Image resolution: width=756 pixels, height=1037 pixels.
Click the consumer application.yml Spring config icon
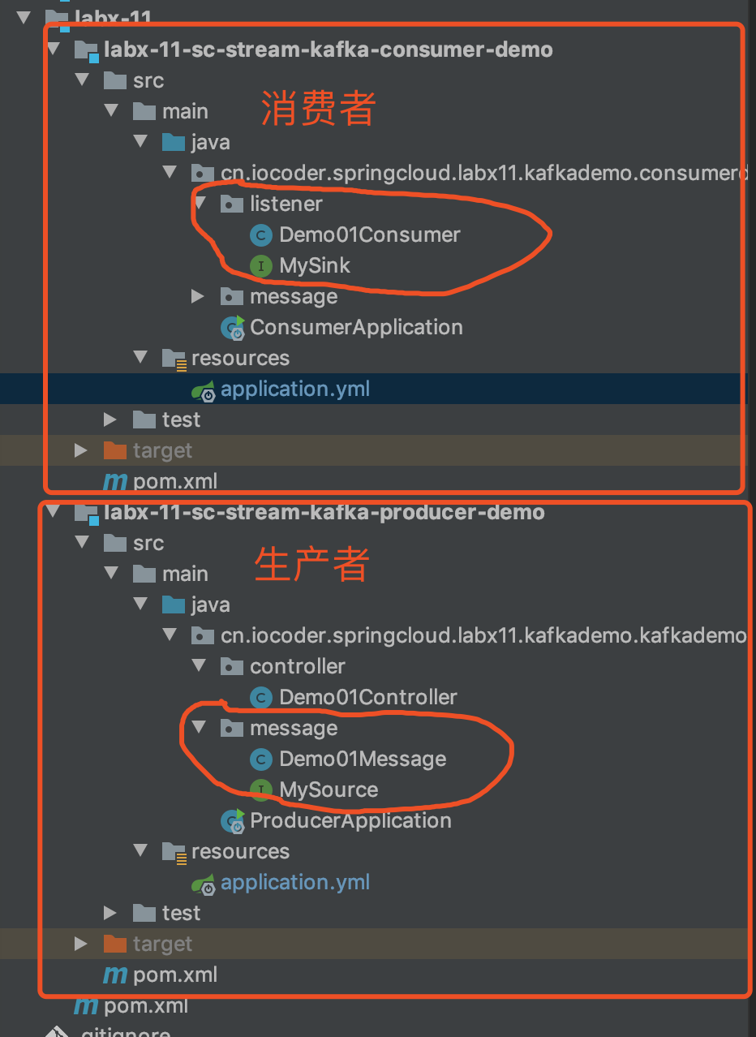pos(203,390)
